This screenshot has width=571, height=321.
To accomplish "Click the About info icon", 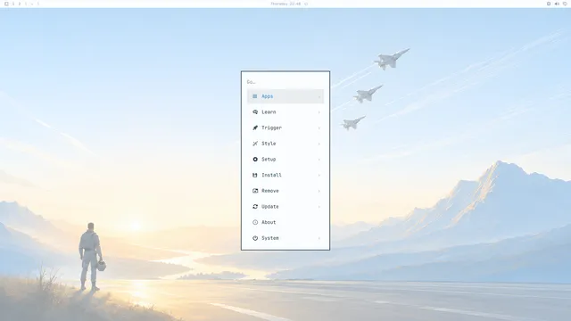I will pyautogui.click(x=255, y=222).
